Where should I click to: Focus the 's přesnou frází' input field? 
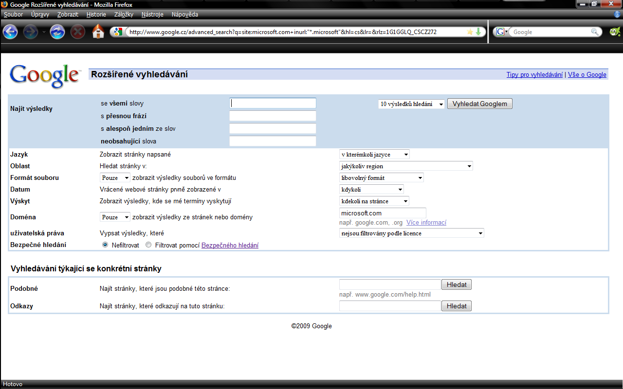click(273, 116)
